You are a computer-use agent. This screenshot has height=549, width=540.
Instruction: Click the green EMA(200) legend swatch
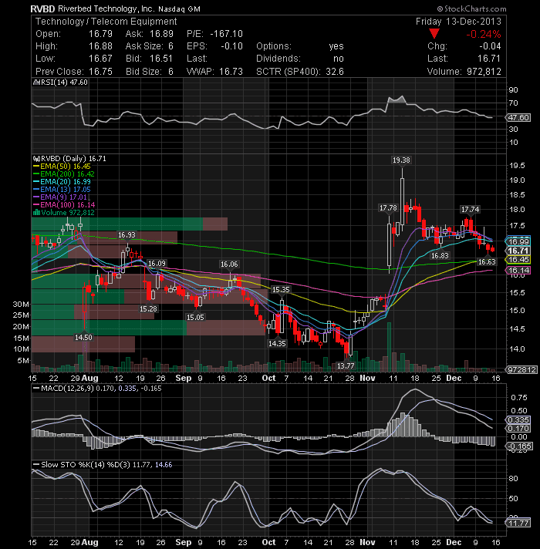point(36,174)
